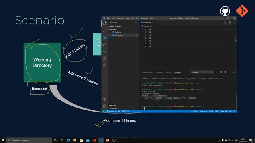Open the Action Center notifications icon

point(251,140)
